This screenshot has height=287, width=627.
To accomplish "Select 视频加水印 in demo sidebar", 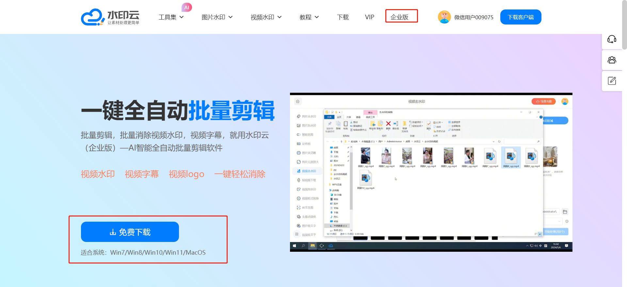I will (x=307, y=189).
